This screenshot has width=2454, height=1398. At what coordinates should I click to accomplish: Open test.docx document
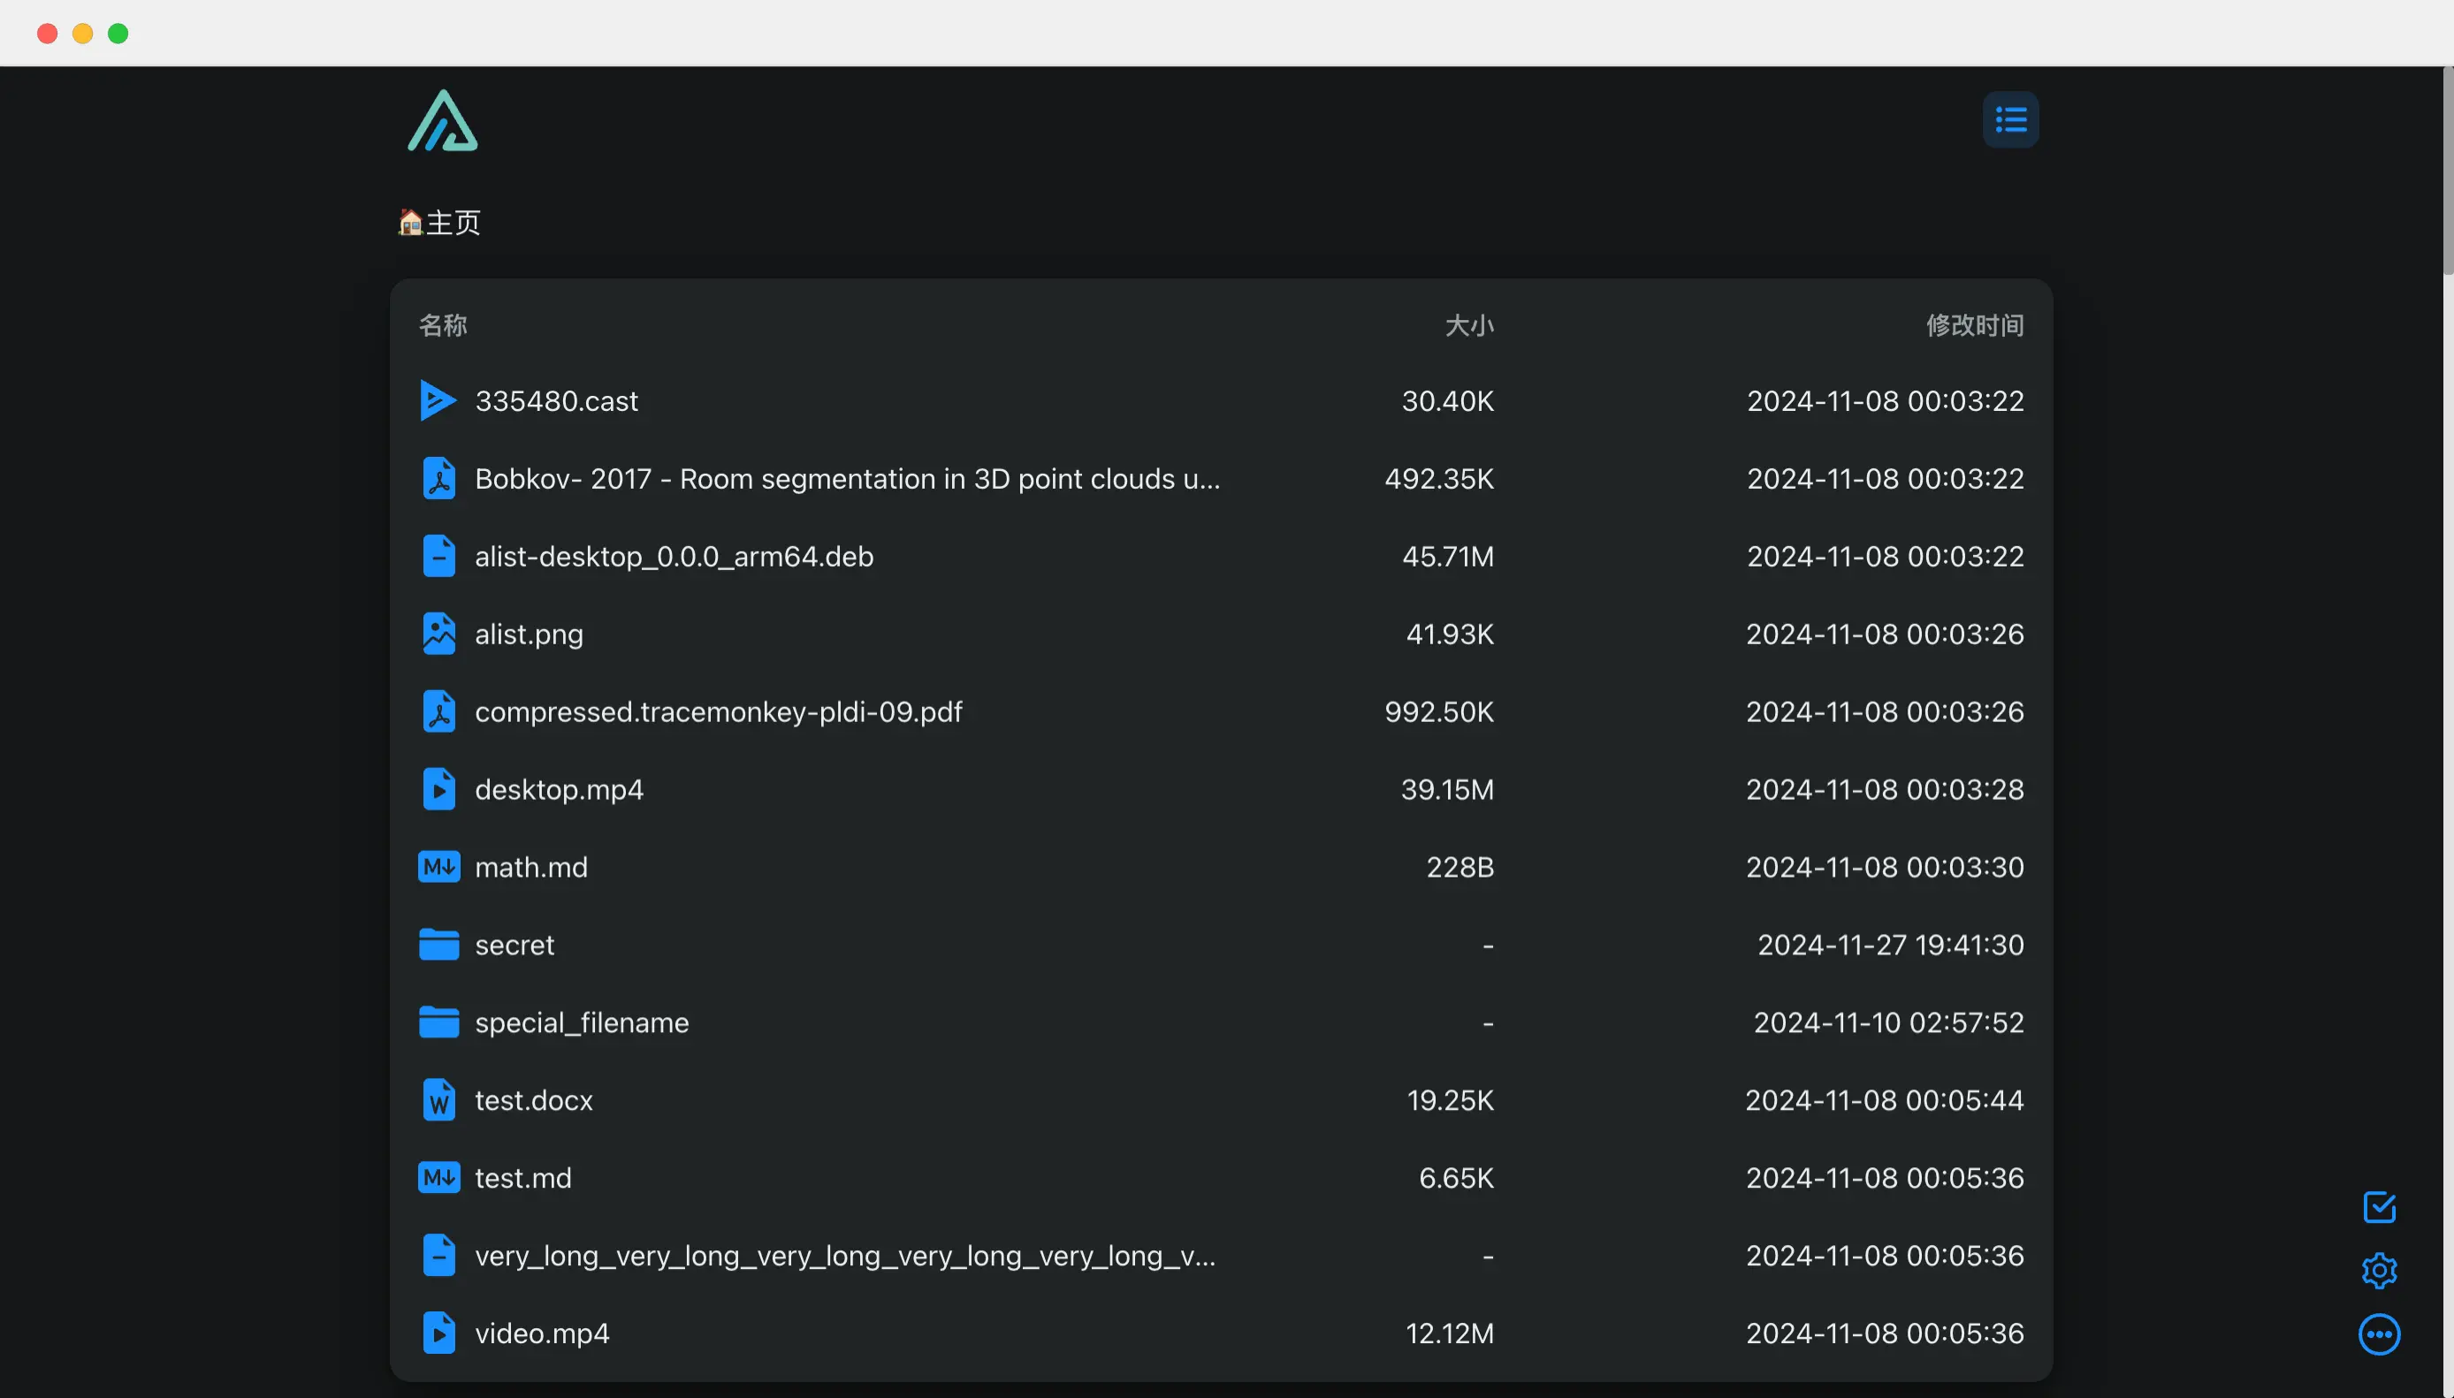pyautogui.click(x=534, y=1100)
